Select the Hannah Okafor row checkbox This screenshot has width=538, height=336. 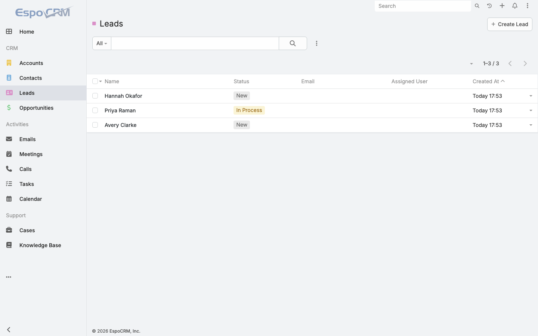click(x=95, y=96)
